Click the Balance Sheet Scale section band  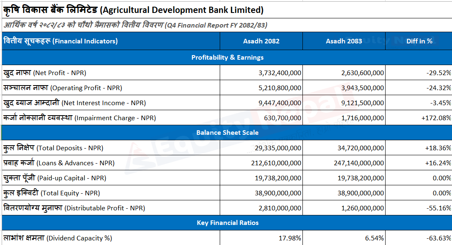[x=227, y=133]
